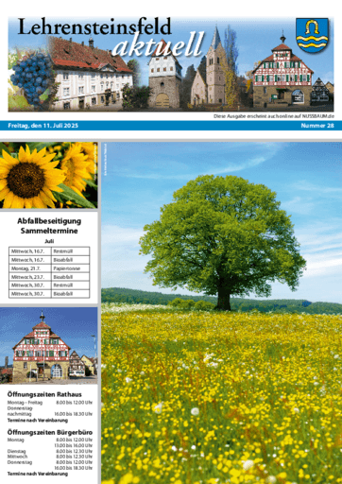Screen dimensions: 342x484
Task: Select the Öffnungszeiten Rathaus heading
Action: [x=44, y=394]
